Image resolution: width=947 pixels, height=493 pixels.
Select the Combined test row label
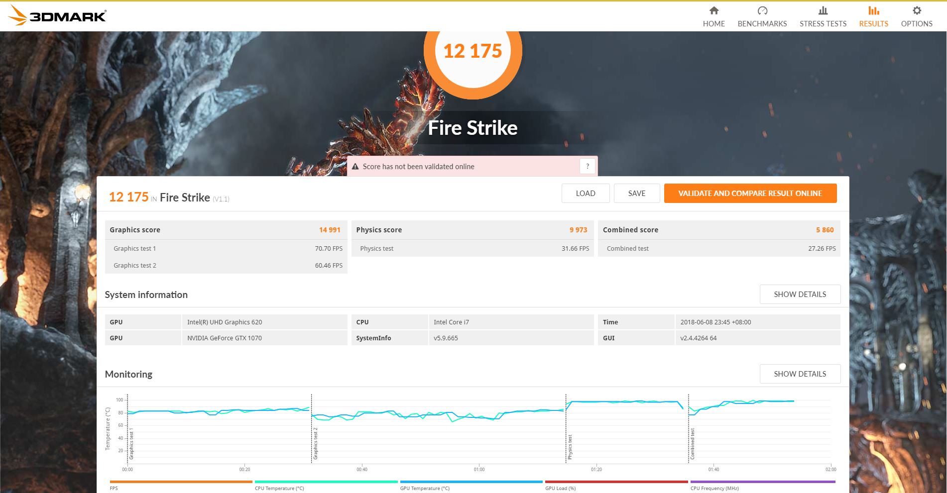(627, 249)
